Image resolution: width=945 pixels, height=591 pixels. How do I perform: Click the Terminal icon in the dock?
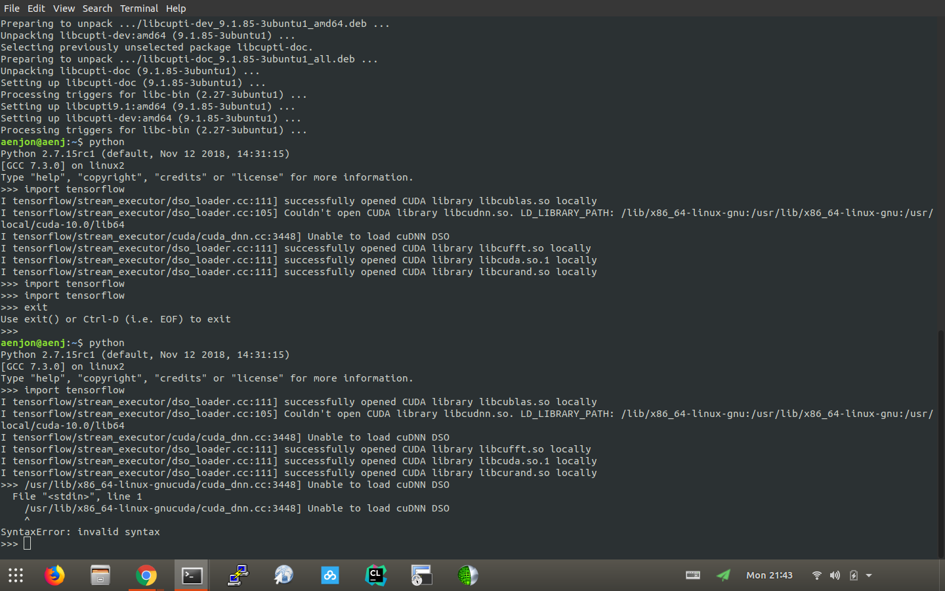click(x=192, y=576)
